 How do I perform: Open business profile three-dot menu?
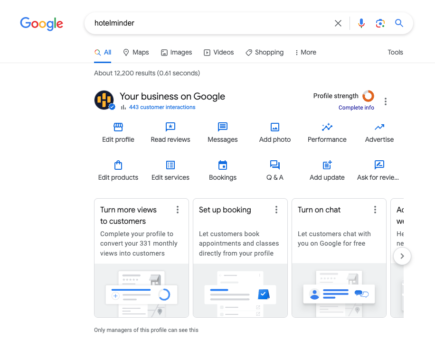[x=385, y=101]
